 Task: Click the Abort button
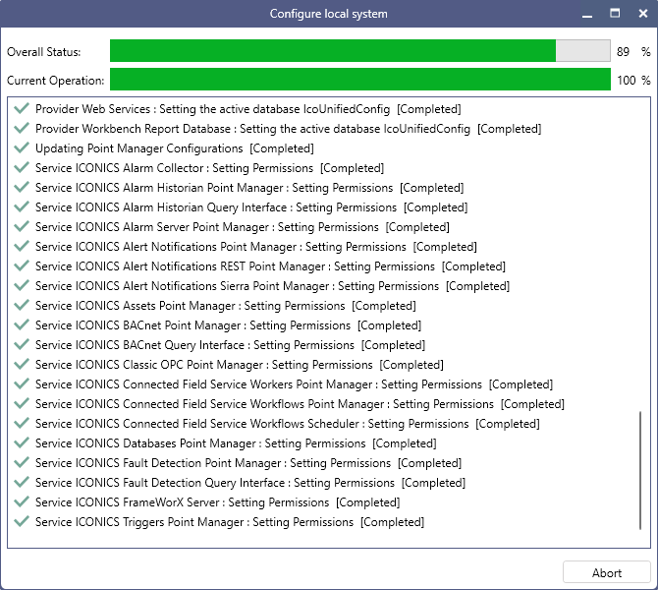point(606,572)
